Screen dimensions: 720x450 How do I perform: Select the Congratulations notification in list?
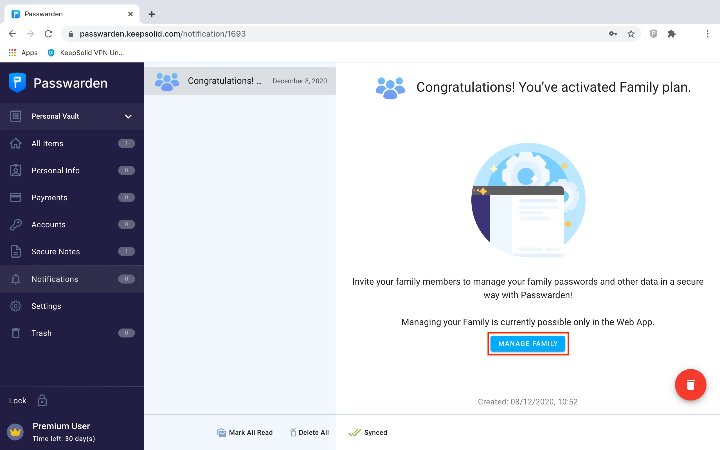coord(240,81)
